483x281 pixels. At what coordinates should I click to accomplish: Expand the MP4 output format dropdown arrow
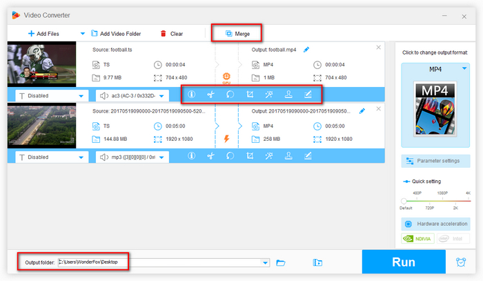[464, 69]
